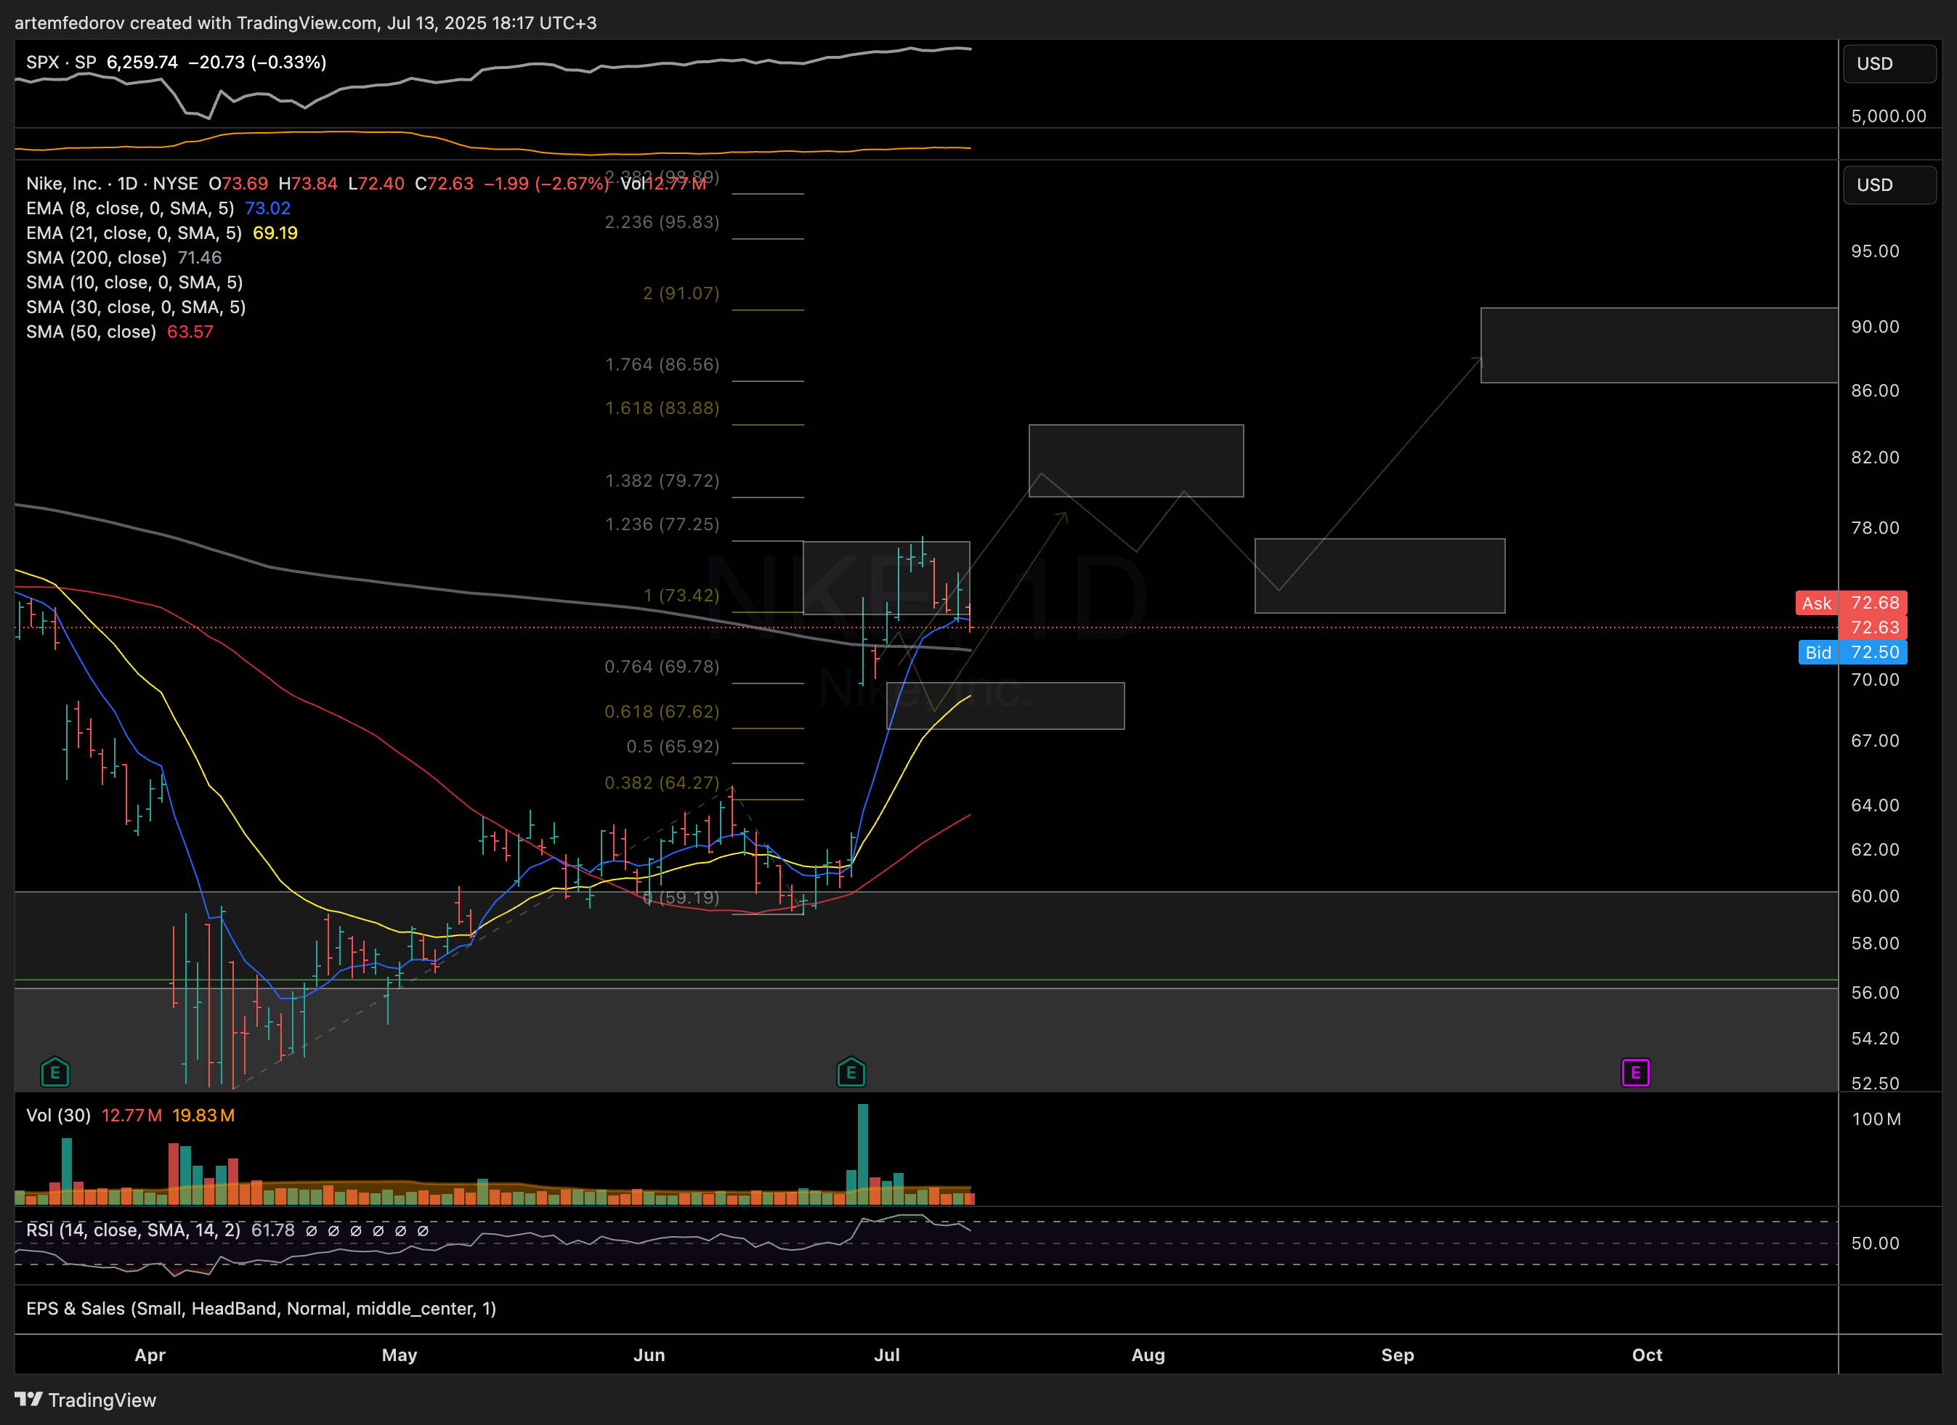Select the SMA (10, close, 0, SMA, 5) legend
This screenshot has width=1957, height=1425.
tap(134, 282)
